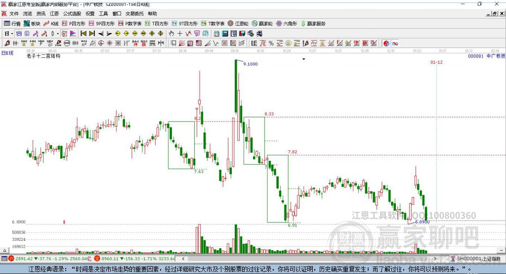Viewport: 506px width, 274px height.
Task: Click the truck icon
Action: coord(259,34)
